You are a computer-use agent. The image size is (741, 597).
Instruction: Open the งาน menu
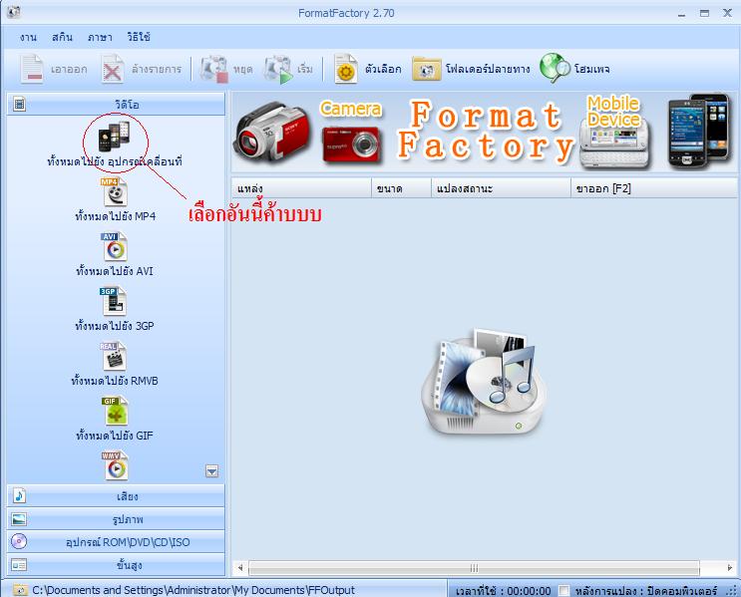[x=28, y=37]
